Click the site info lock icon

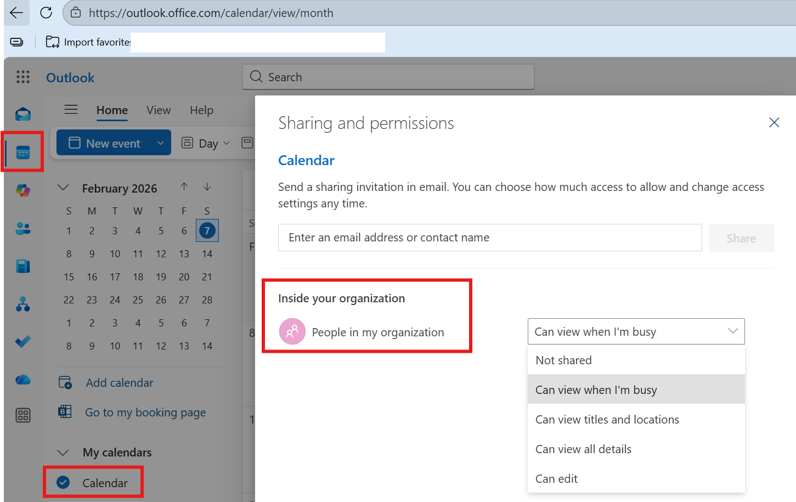76,13
